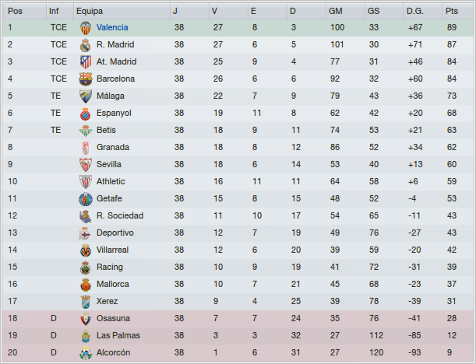Click the Sevilla club crest icon
The width and height of the screenshot is (476, 364).
click(85, 164)
